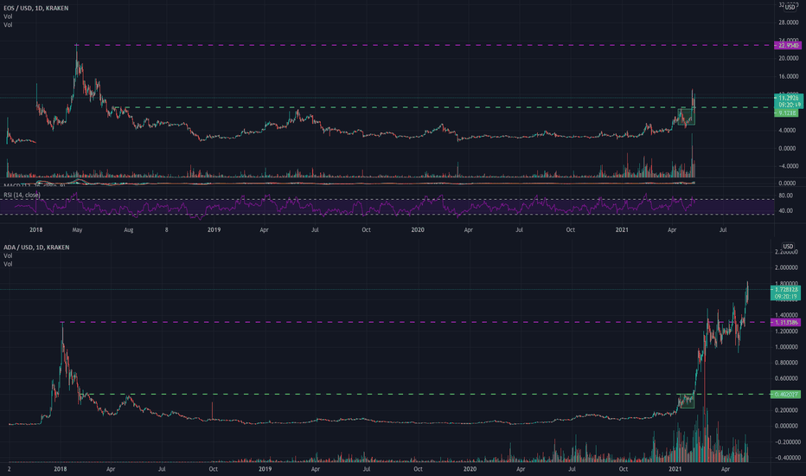Open the EOS / USD, 1D, KRAKEN symbol legend
Screen dimensions: 806x476
(36, 9)
